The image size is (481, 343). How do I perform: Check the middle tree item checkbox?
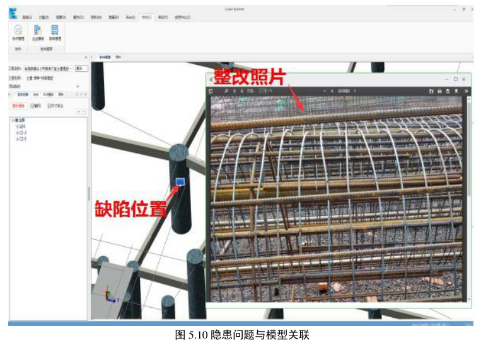click(21, 133)
